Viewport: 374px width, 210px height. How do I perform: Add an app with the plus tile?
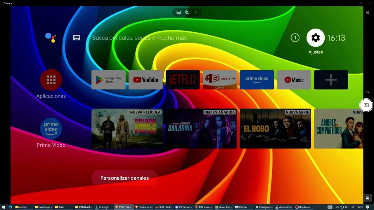(331, 80)
